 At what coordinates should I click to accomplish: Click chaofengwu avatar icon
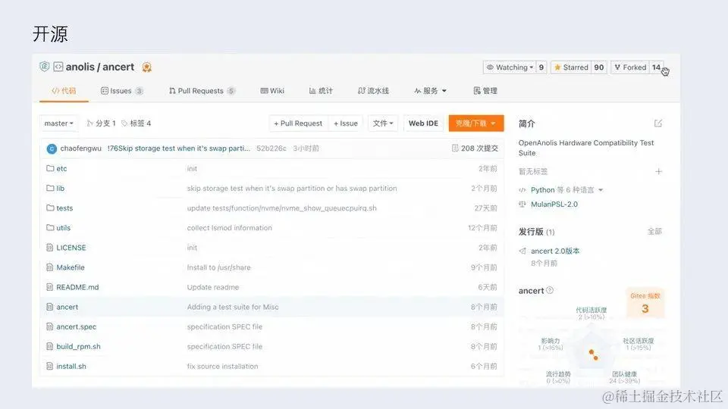(52, 149)
